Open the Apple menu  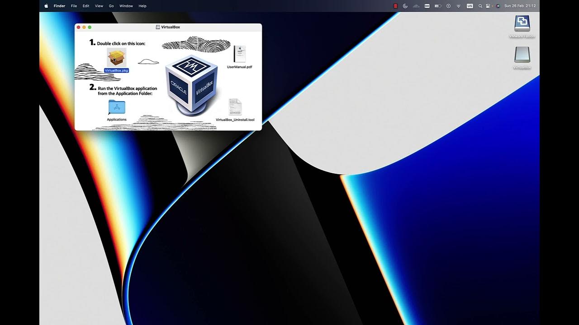click(x=46, y=6)
